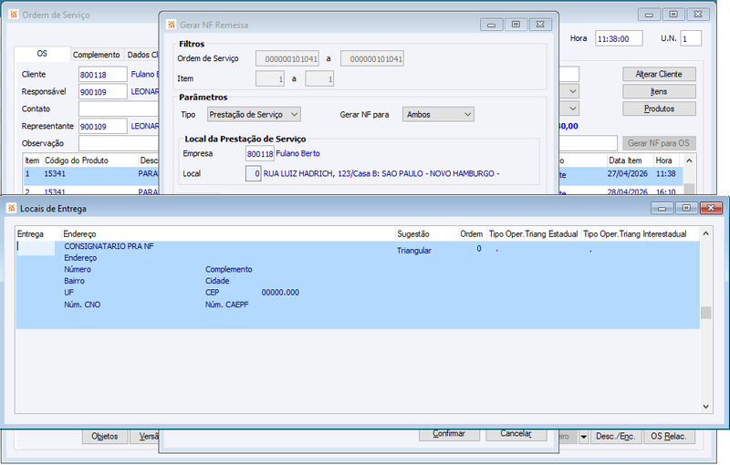The width and height of the screenshot is (730, 465).
Task: Cancel the Gerar NF Remessa dialog
Action: pos(516,433)
